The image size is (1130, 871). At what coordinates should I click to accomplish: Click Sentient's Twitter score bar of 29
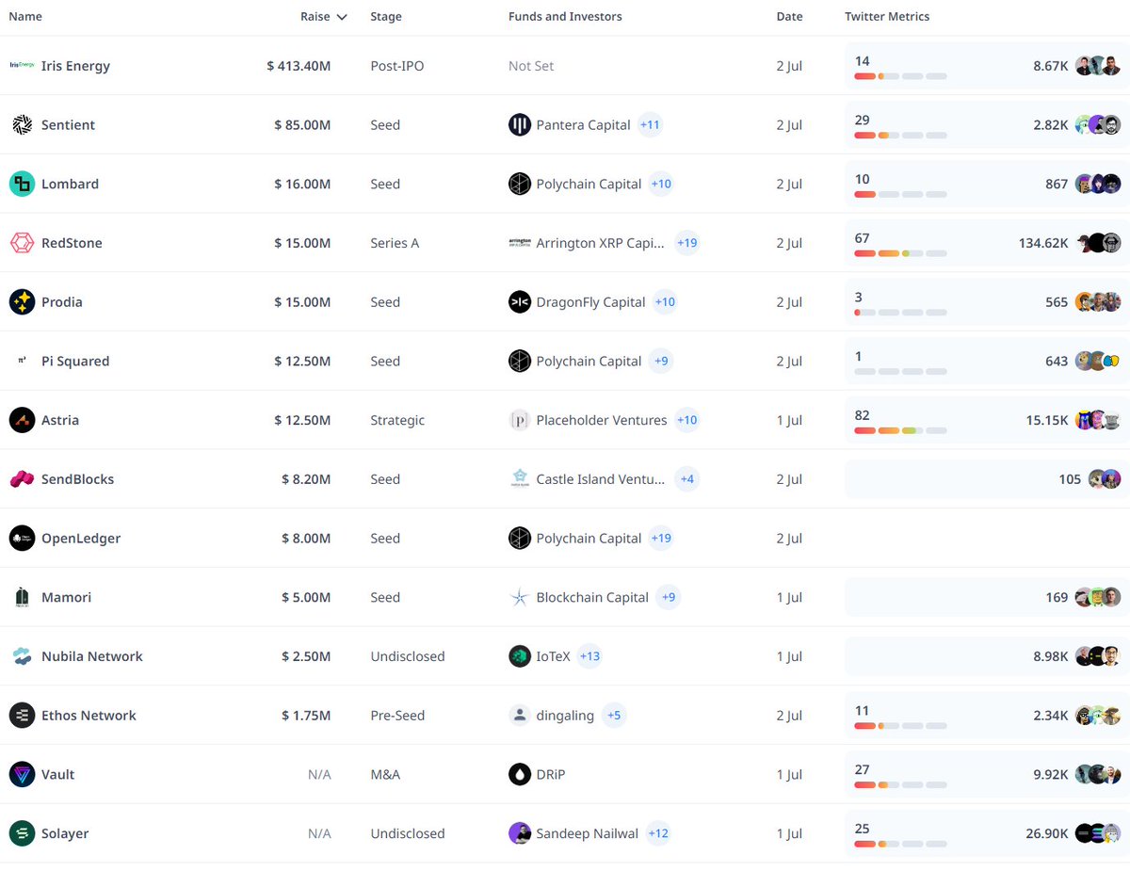(900, 136)
